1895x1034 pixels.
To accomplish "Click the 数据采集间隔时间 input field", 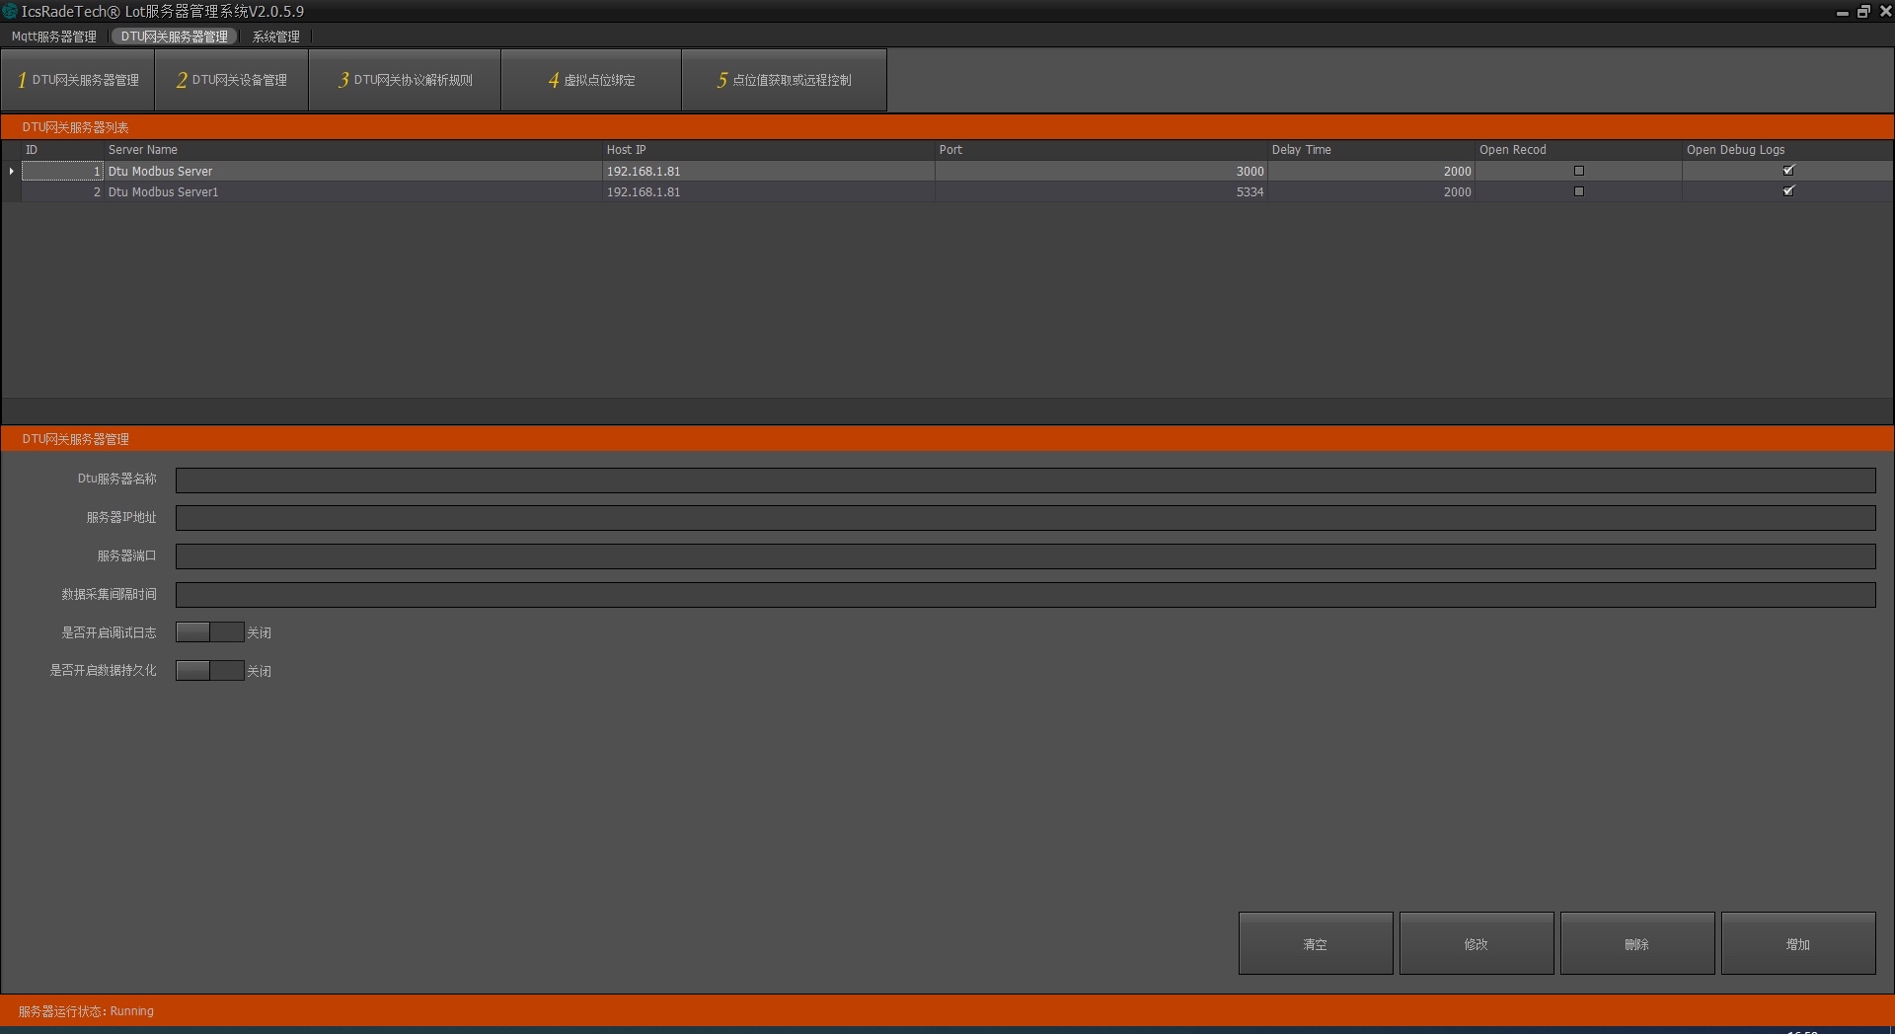I will 1025,595.
